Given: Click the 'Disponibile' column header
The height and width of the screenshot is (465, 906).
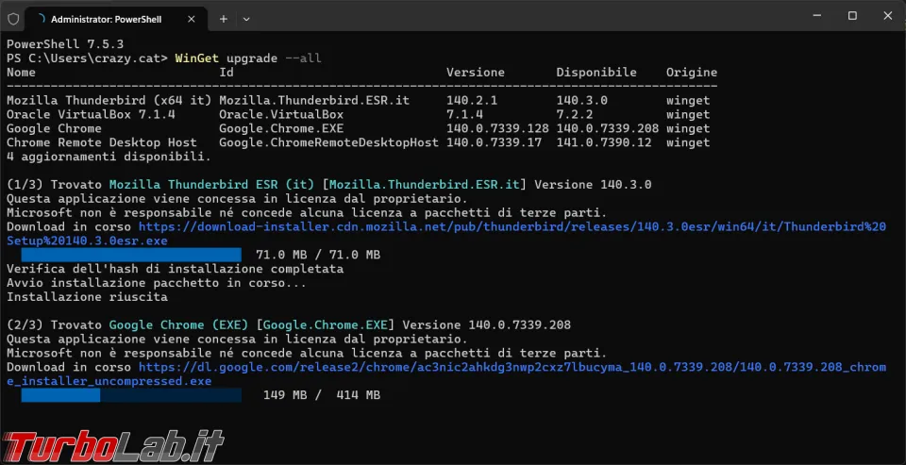Looking at the screenshot, I should click(x=596, y=73).
